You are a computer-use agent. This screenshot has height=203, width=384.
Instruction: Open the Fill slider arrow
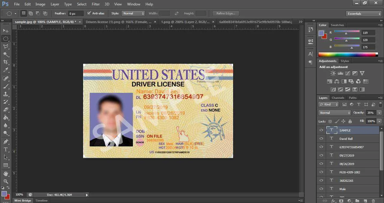click(x=379, y=121)
